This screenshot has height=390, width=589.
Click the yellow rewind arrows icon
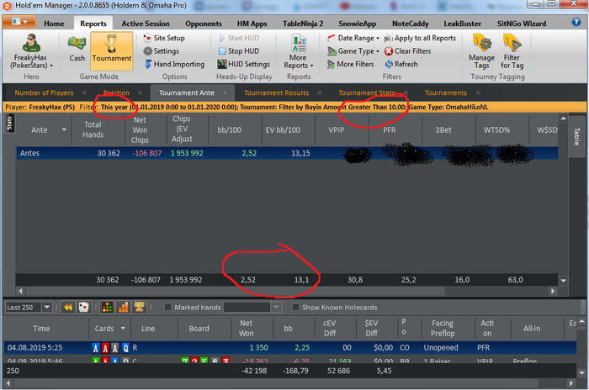coord(68,308)
